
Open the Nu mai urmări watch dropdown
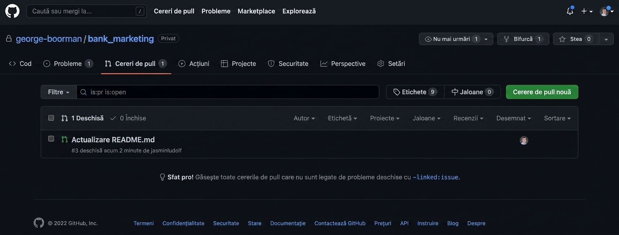(456, 39)
